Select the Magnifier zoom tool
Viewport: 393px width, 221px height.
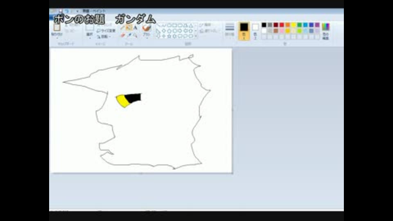(136, 36)
